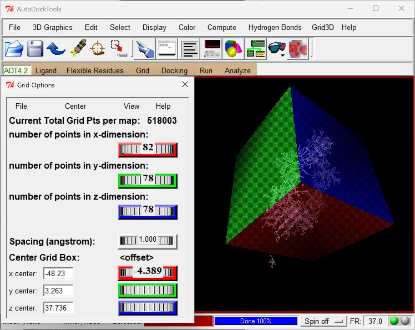This screenshot has height=330, width=415.
Task: Click the floppy disk save icon
Action: click(x=35, y=48)
